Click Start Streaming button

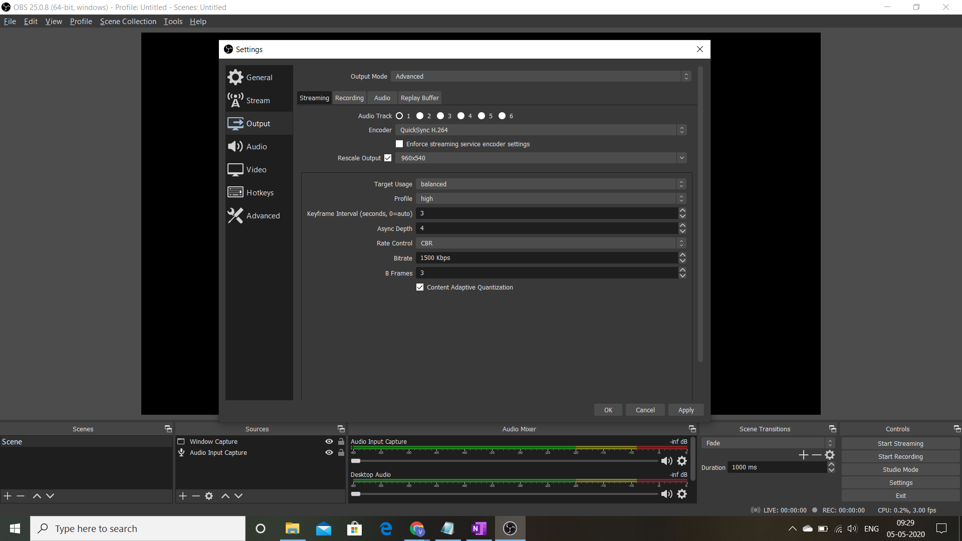[x=900, y=443]
